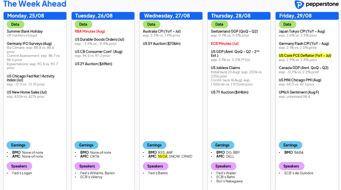Image resolution: width=341 pixels, height=190 pixels.
Task: Click The Week Ahead title
Action: [x=35, y=4]
